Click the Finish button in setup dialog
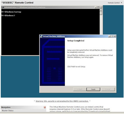The height and width of the screenshot is (114, 124). (93, 89)
